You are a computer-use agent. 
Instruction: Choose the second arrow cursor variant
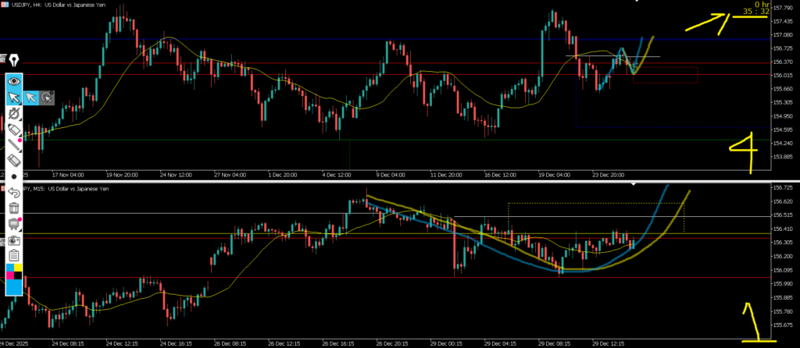30,98
